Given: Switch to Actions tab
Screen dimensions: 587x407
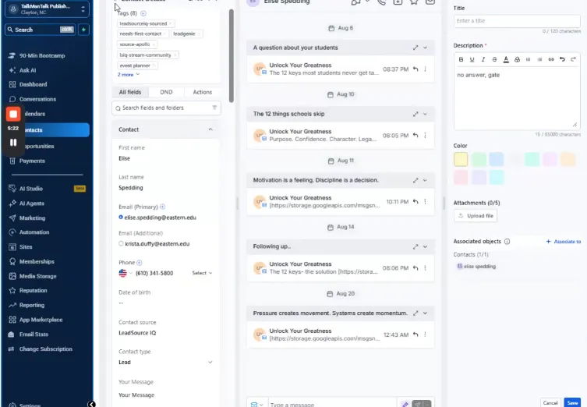Looking at the screenshot, I should (x=203, y=92).
